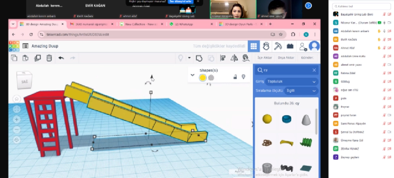Choose the yellow Solid color swatch

202,78
